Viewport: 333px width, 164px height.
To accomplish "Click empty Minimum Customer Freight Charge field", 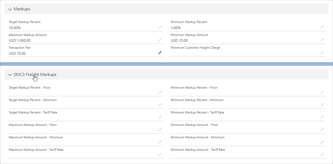I will (x=247, y=53).
